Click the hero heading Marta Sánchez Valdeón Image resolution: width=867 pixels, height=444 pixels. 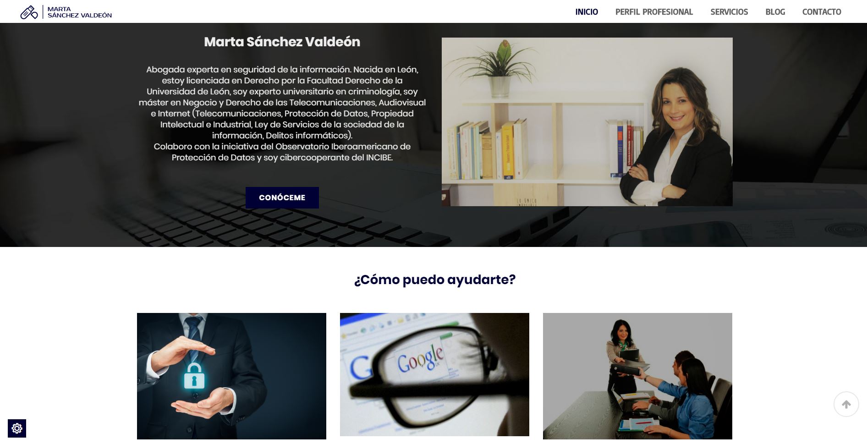tap(282, 42)
